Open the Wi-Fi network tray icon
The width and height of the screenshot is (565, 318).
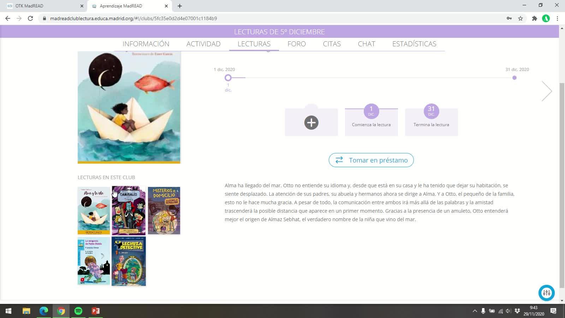(500, 311)
